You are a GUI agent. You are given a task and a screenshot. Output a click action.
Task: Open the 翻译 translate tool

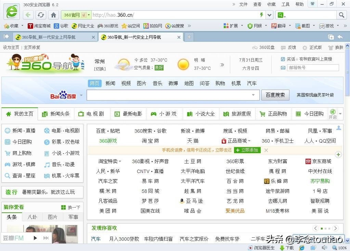coord(278,26)
